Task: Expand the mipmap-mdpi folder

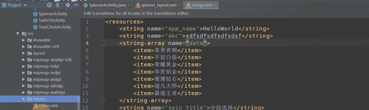Action: [x=24, y=73]
